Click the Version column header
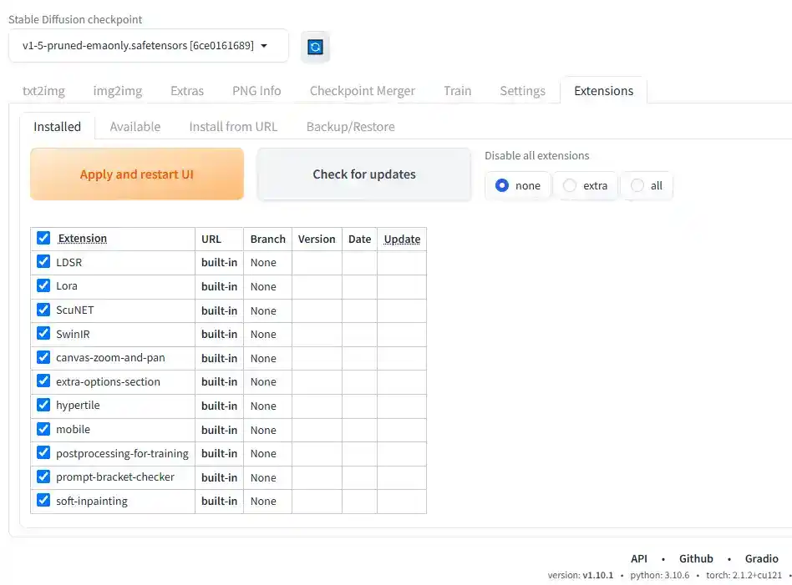 point(317,240)
